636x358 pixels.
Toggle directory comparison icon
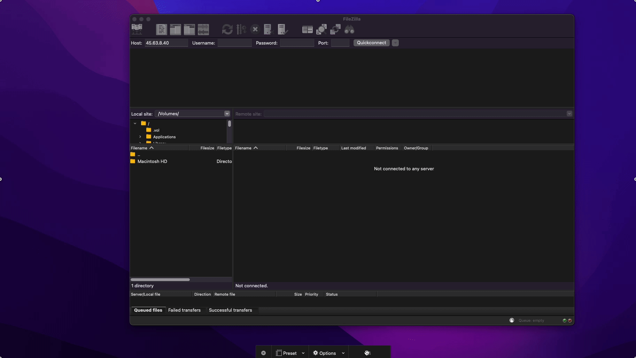[321, 30]
